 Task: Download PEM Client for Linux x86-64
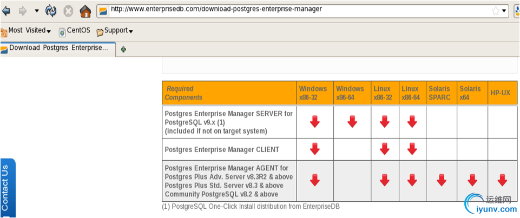[x=413, y=149]
